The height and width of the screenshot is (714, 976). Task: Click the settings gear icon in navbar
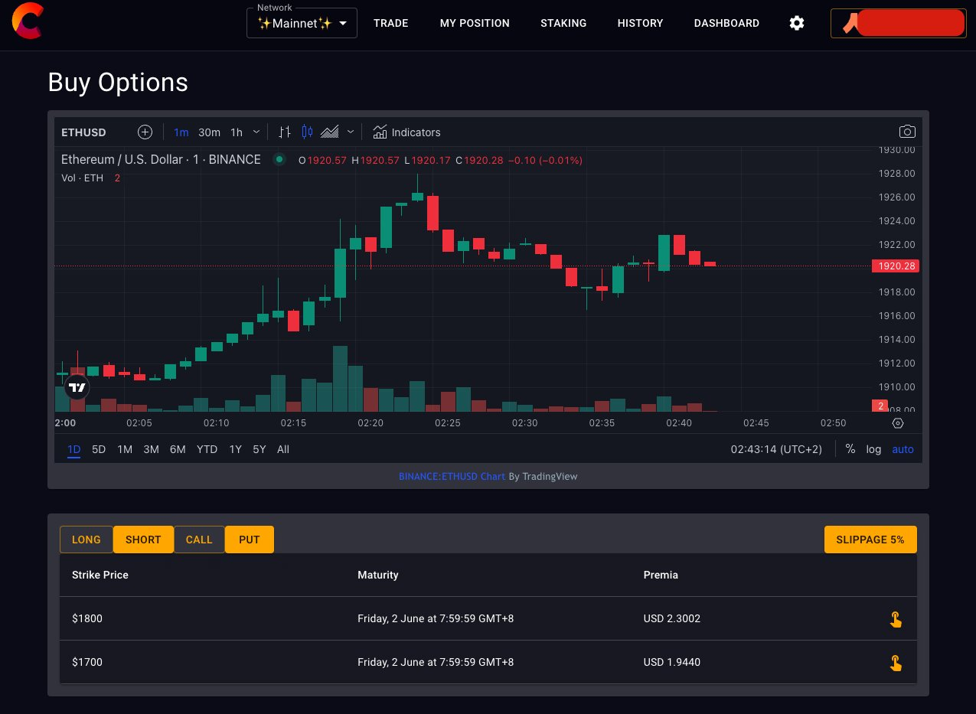[x=797, y=23]
